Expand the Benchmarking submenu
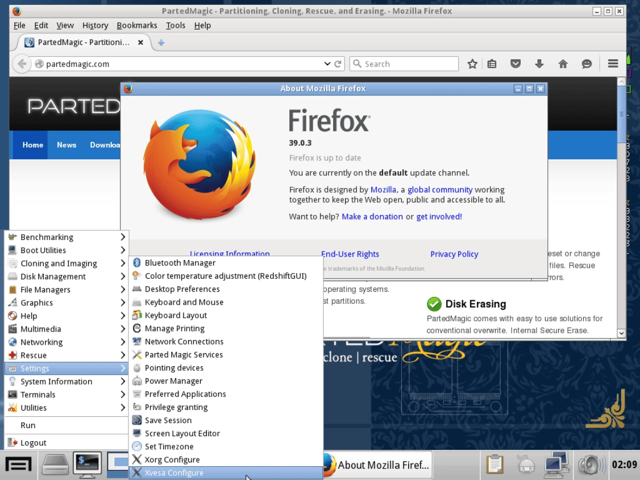The width and height of the screenshot is (640, 480). (x=67, y=237)
